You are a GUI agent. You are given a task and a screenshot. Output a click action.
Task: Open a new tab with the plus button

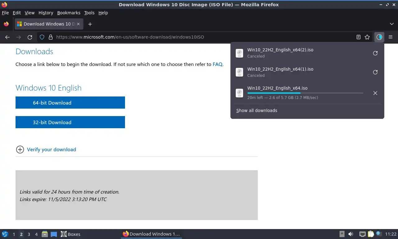coord(90,24)
